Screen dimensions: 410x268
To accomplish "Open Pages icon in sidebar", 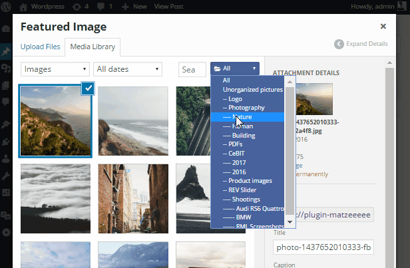I will pyautogui.click(x=6, y=85).
